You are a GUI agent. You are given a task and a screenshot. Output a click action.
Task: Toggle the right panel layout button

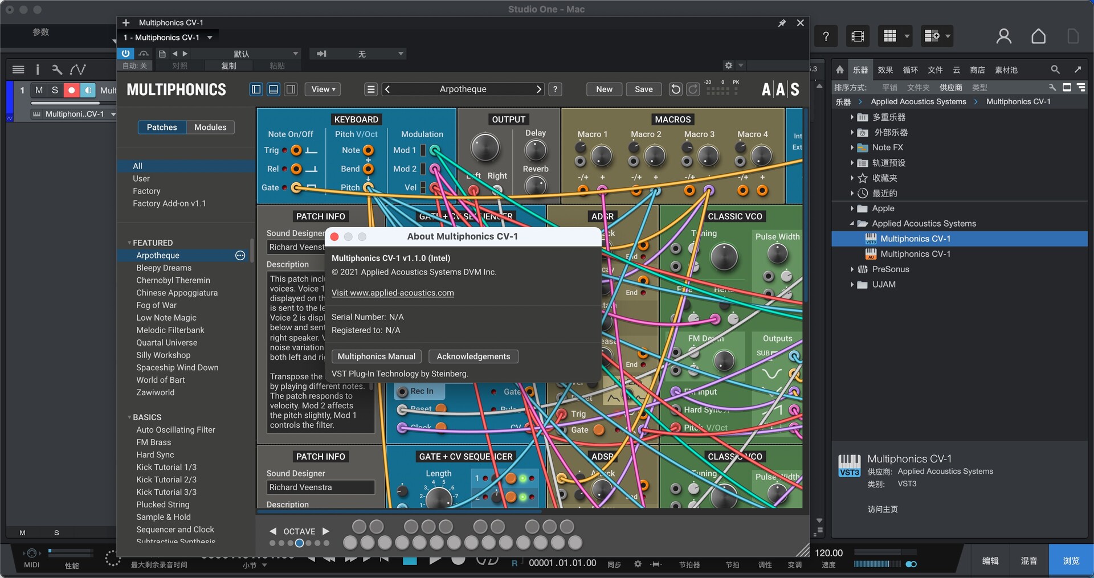pos(291,89)
